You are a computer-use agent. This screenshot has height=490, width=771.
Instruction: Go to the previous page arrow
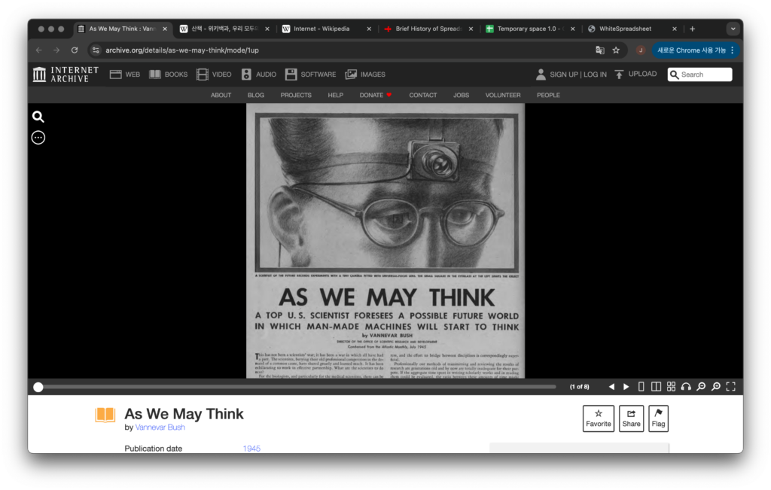(x=611, y=387)
